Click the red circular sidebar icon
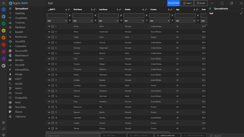Viewport: 244px width, 137px height. (x=3, y=45)
